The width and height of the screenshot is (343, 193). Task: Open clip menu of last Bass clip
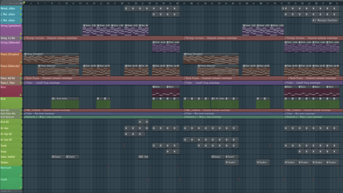click(327, 87)
